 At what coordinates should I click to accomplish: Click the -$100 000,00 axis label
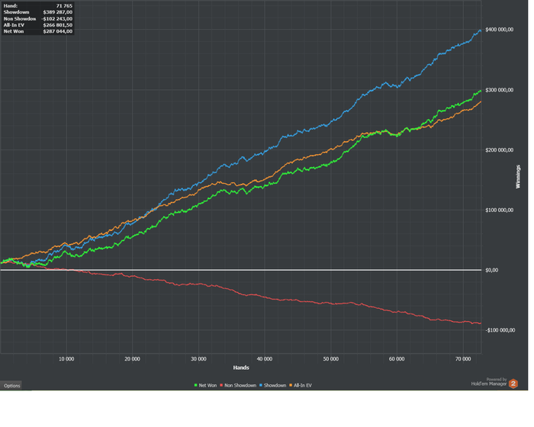click(500, 330)
